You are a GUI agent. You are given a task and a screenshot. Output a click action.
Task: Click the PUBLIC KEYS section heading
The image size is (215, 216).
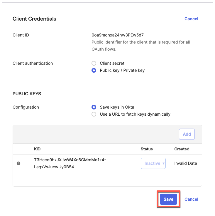click(x=27, y=94)
